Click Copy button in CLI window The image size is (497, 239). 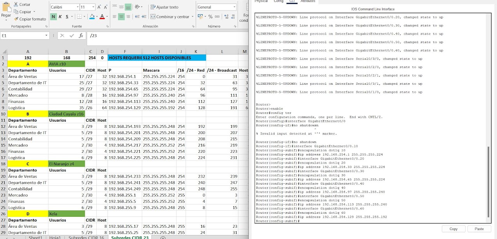tap(454, 229)
